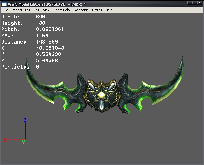Open the Help menu

pyautogui.click(x=109, y=10)
